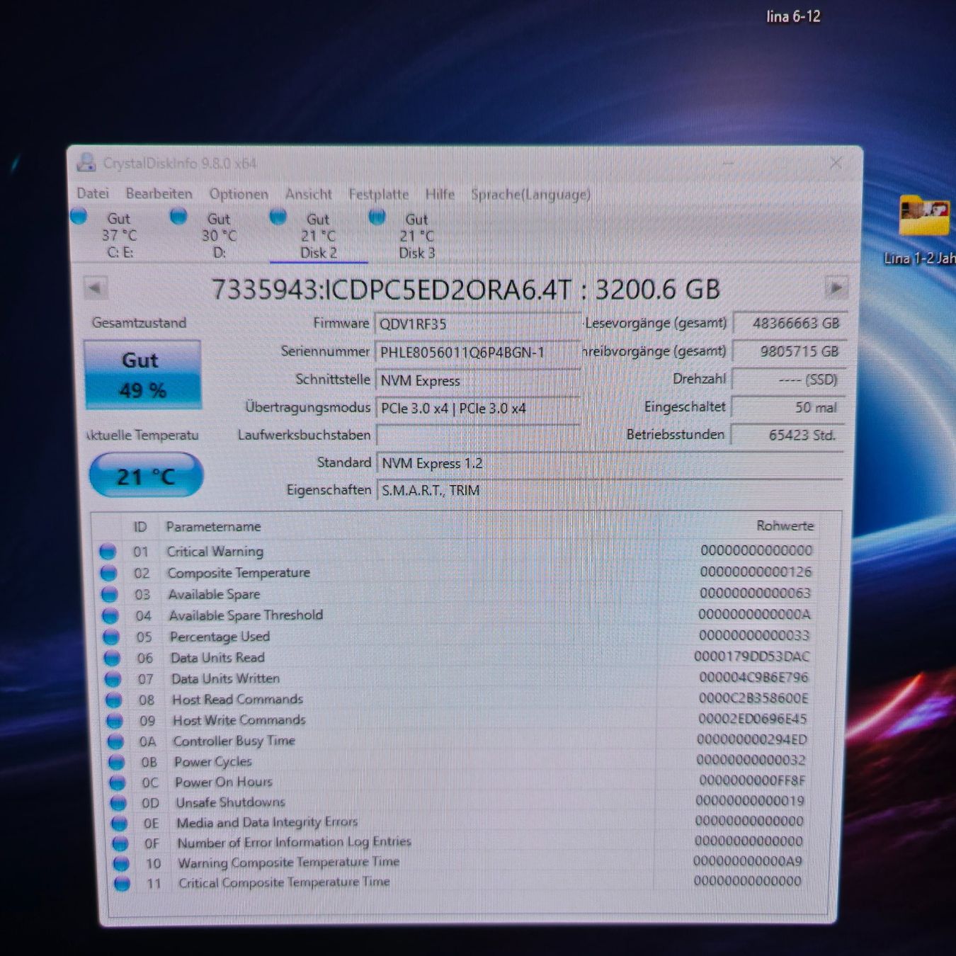Click the lina 6-12 desktop item label
This screenshot has height=956, width=956.
tap(793, 16)
